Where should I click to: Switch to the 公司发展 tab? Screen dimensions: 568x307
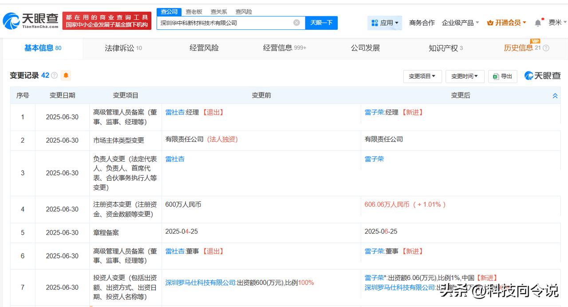pyautogui.click(x=365, y=48)
